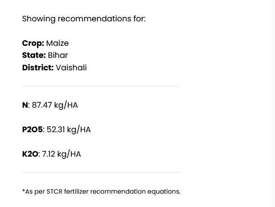Click 'kg/HA' unit on the K2O row
The height and width of the screenshot is (207, 275).
click(69, 154)
